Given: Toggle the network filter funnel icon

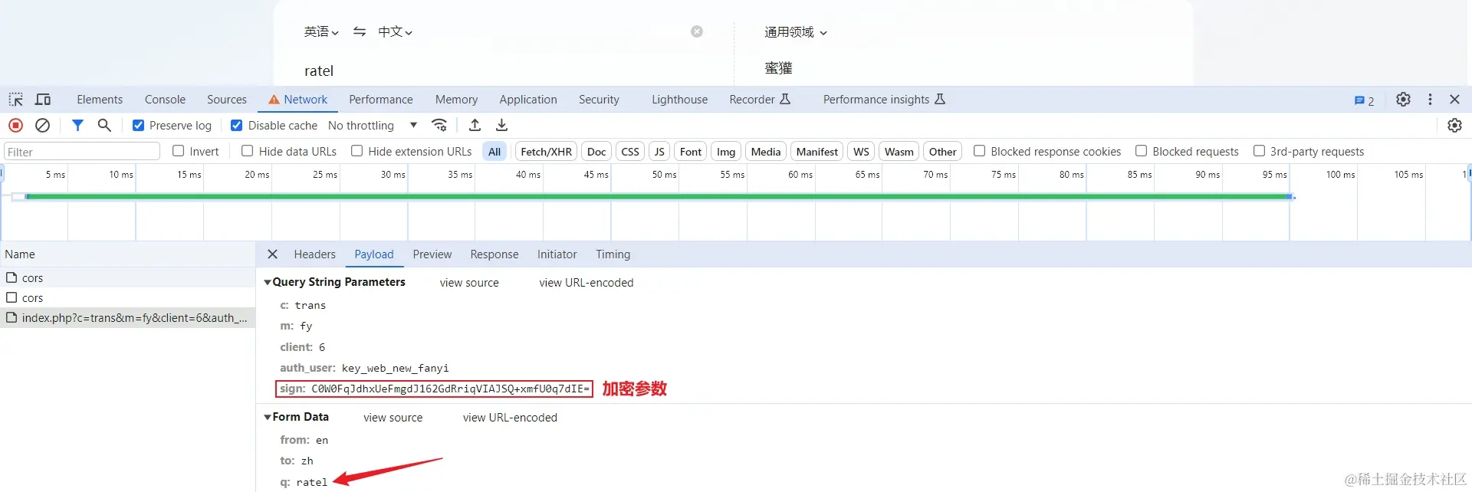Looking at the screenshot, I should coord(77,125).
